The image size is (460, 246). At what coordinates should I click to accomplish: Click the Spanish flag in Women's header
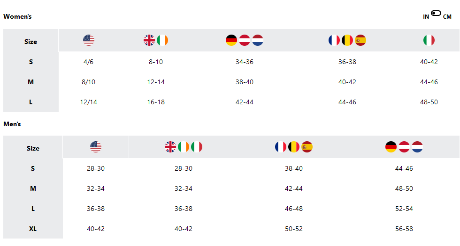[x=360, y=40]
